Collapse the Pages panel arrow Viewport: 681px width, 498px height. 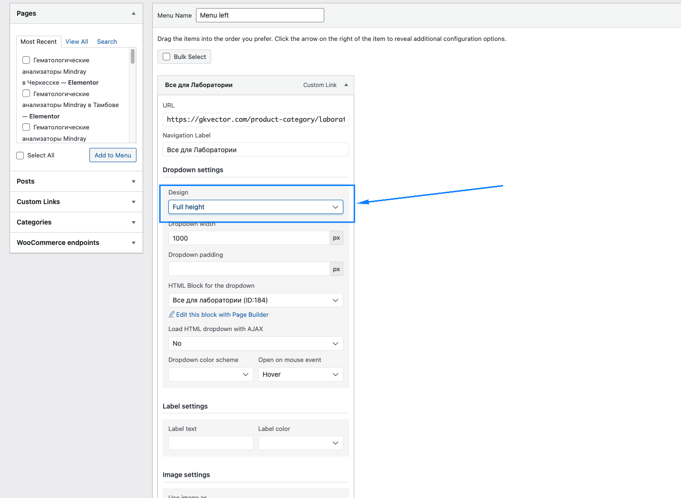click(x=134, y=13)
